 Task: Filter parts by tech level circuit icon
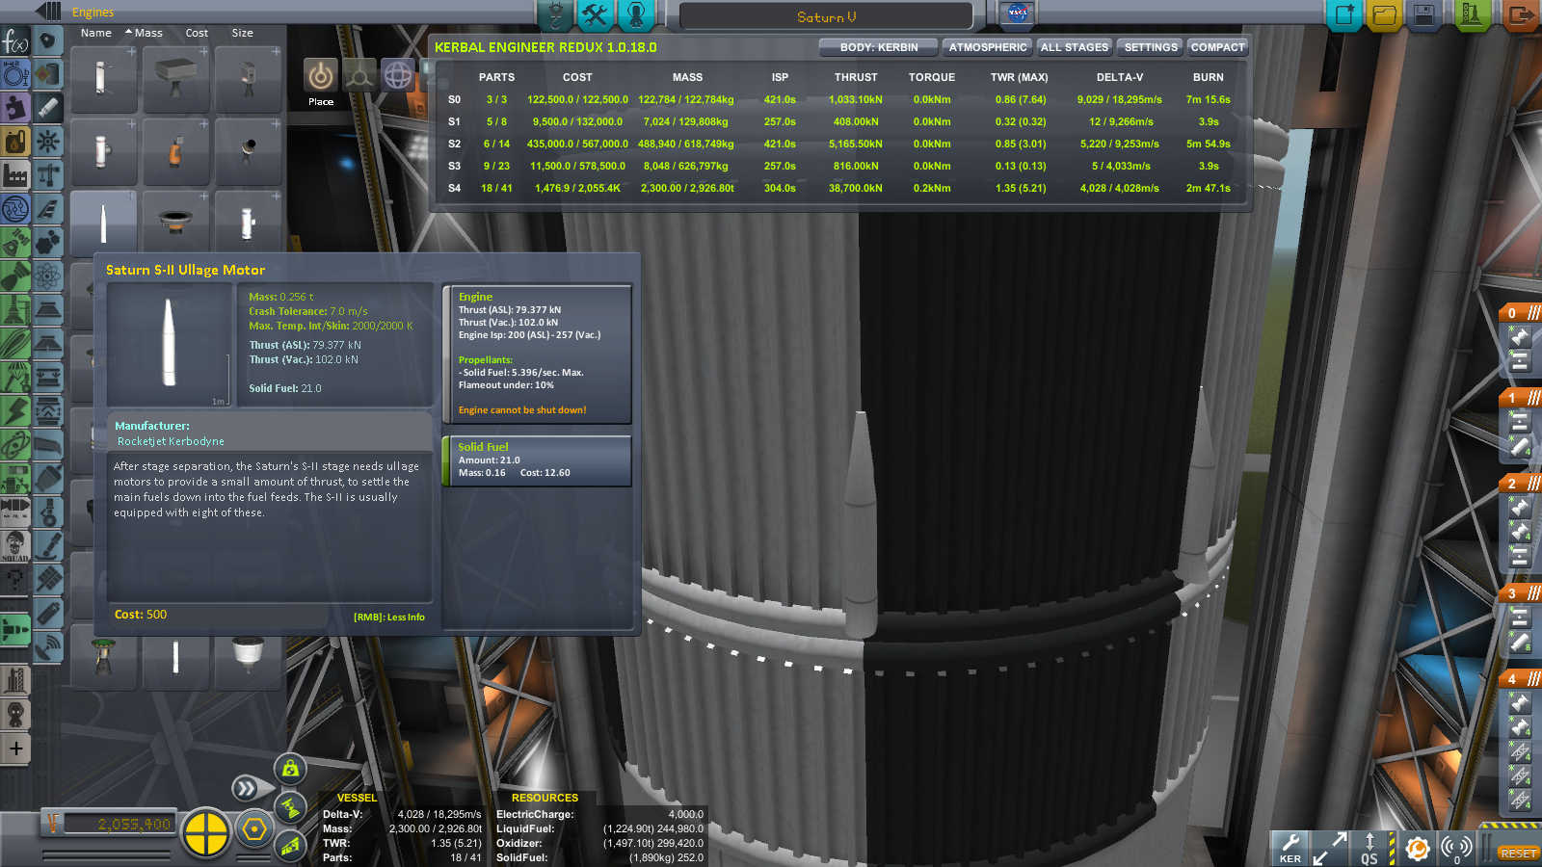pos(15,208)
